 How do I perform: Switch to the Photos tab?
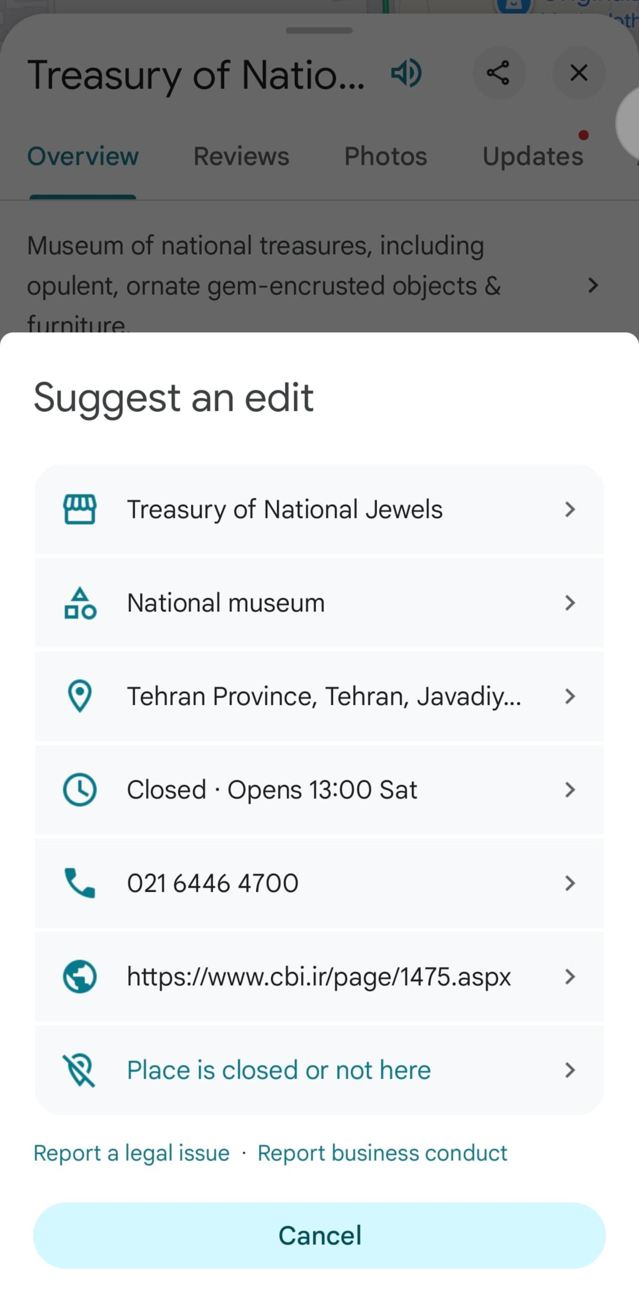tap(386, 156)
